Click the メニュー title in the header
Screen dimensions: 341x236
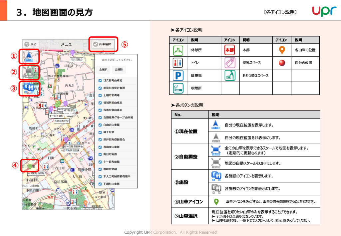(x=68, y=44)
